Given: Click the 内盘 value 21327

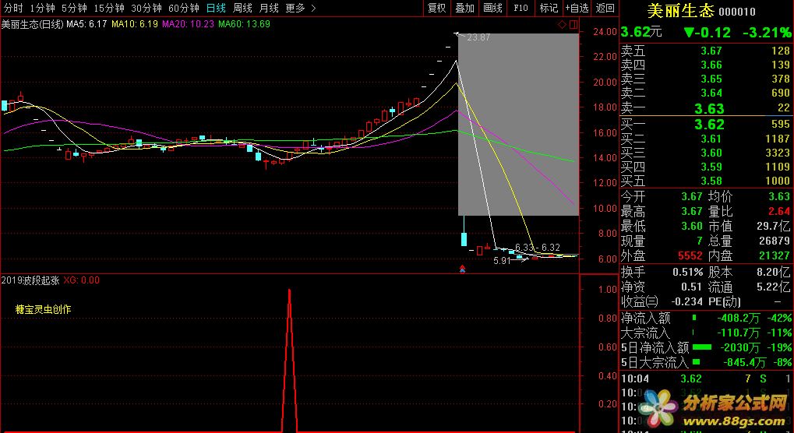Looking at the screenshot, I should coord(775,256).
